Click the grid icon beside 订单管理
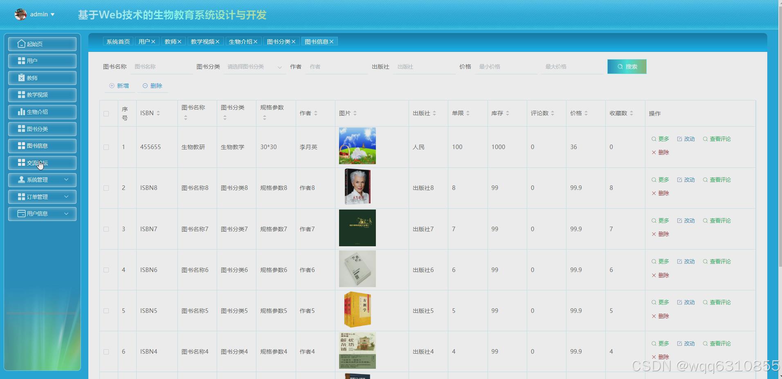This screenshot has height=379, width=782. (x=21, y=196)
